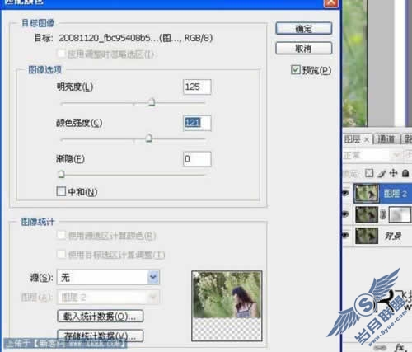
Task: Click the 明亮度 slider handle
Action: tap(152, 102)
